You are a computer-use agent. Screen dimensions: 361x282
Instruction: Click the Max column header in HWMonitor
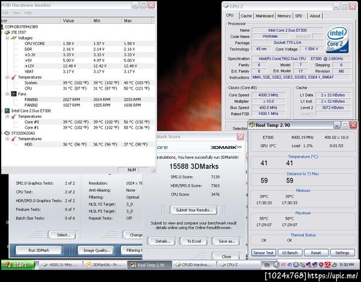[137, 20]
